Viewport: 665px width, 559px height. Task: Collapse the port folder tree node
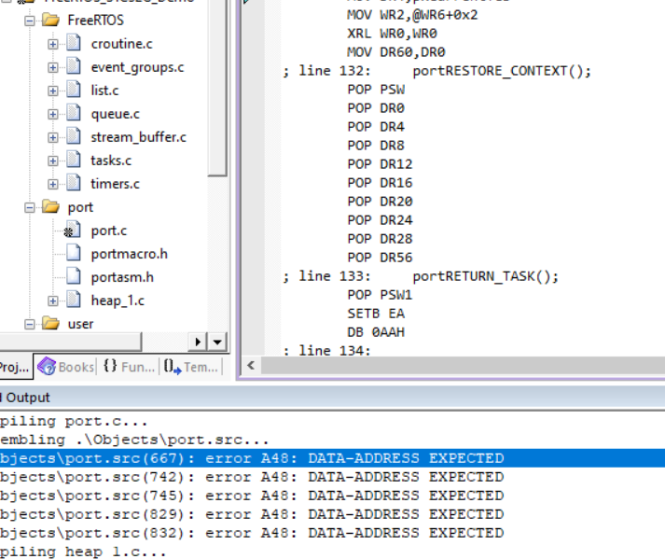click(29, 207)
